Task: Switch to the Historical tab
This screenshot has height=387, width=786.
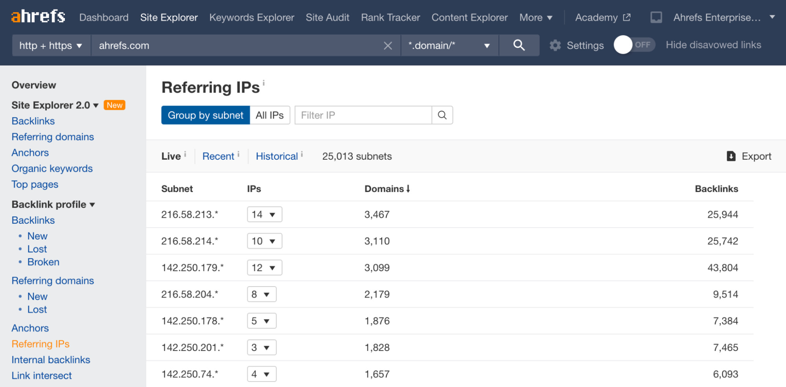Action: [277, 156]
